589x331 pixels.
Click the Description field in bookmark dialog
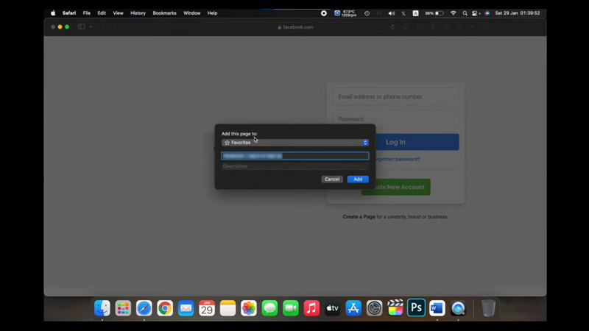[295, 166]
